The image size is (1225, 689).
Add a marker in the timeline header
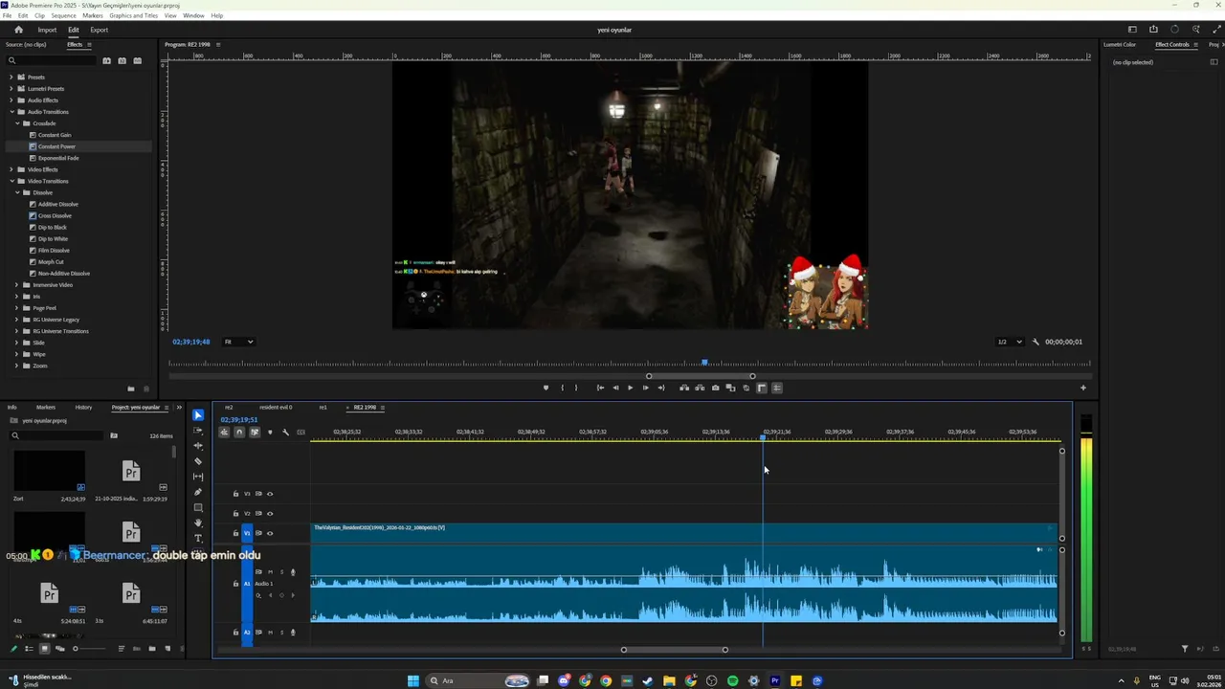tap(270, 433)
